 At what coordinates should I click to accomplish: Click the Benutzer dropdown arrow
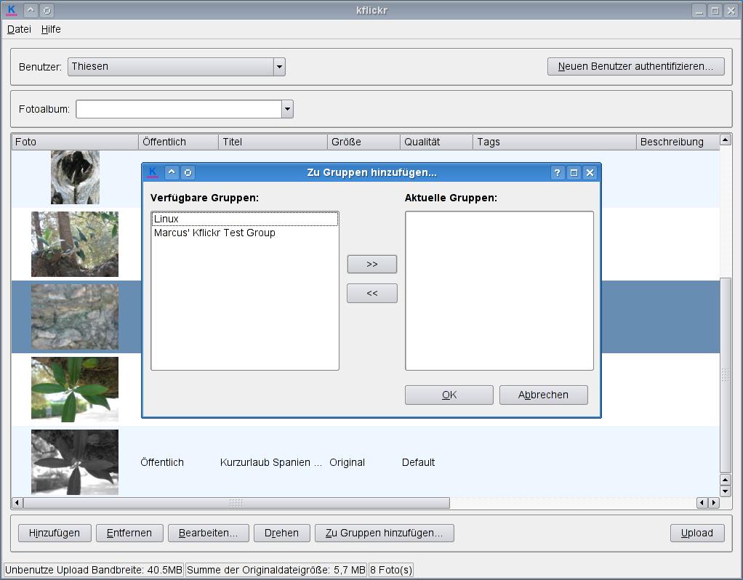280,67
